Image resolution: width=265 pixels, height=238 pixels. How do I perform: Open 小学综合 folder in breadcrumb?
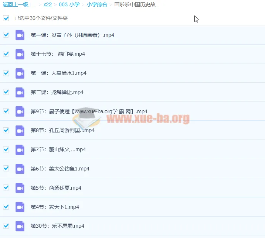point(97,5)
